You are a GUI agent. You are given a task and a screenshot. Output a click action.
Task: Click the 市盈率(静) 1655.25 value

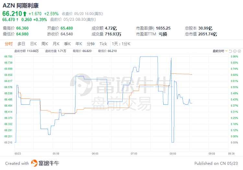click(163, 28)
